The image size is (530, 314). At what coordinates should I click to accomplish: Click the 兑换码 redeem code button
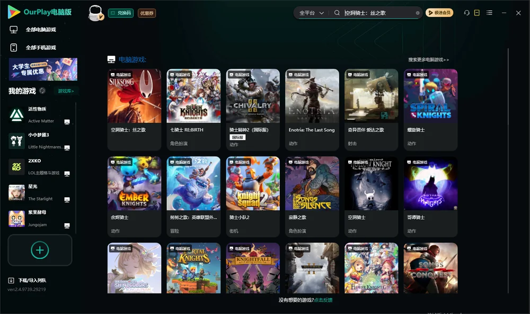pyautogui.click(x=121, y=13)
